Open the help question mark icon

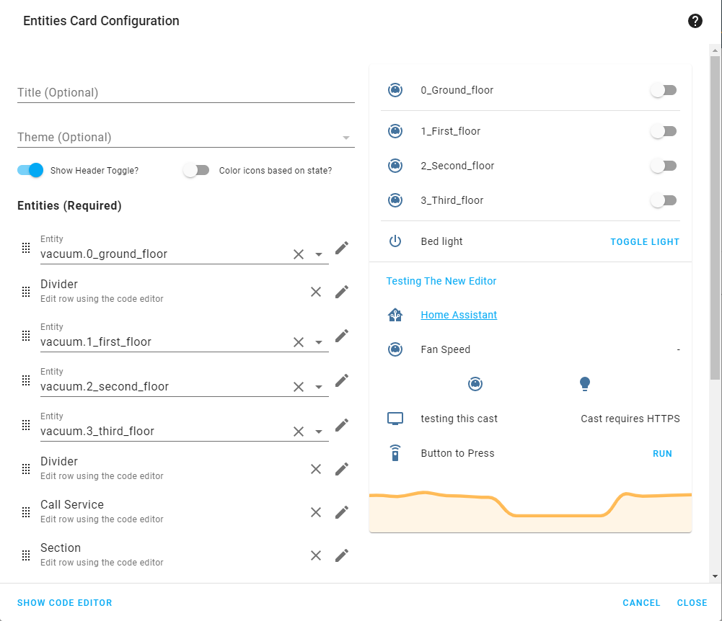(x=695, y=21)
